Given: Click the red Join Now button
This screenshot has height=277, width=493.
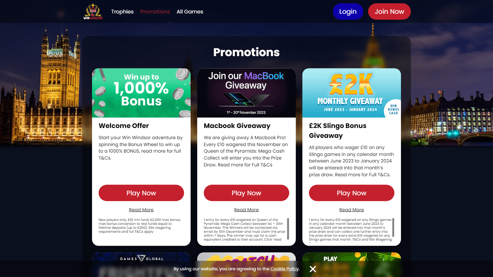Looking at the screenshot, I should pyautogui.click(x=389, y=11).
